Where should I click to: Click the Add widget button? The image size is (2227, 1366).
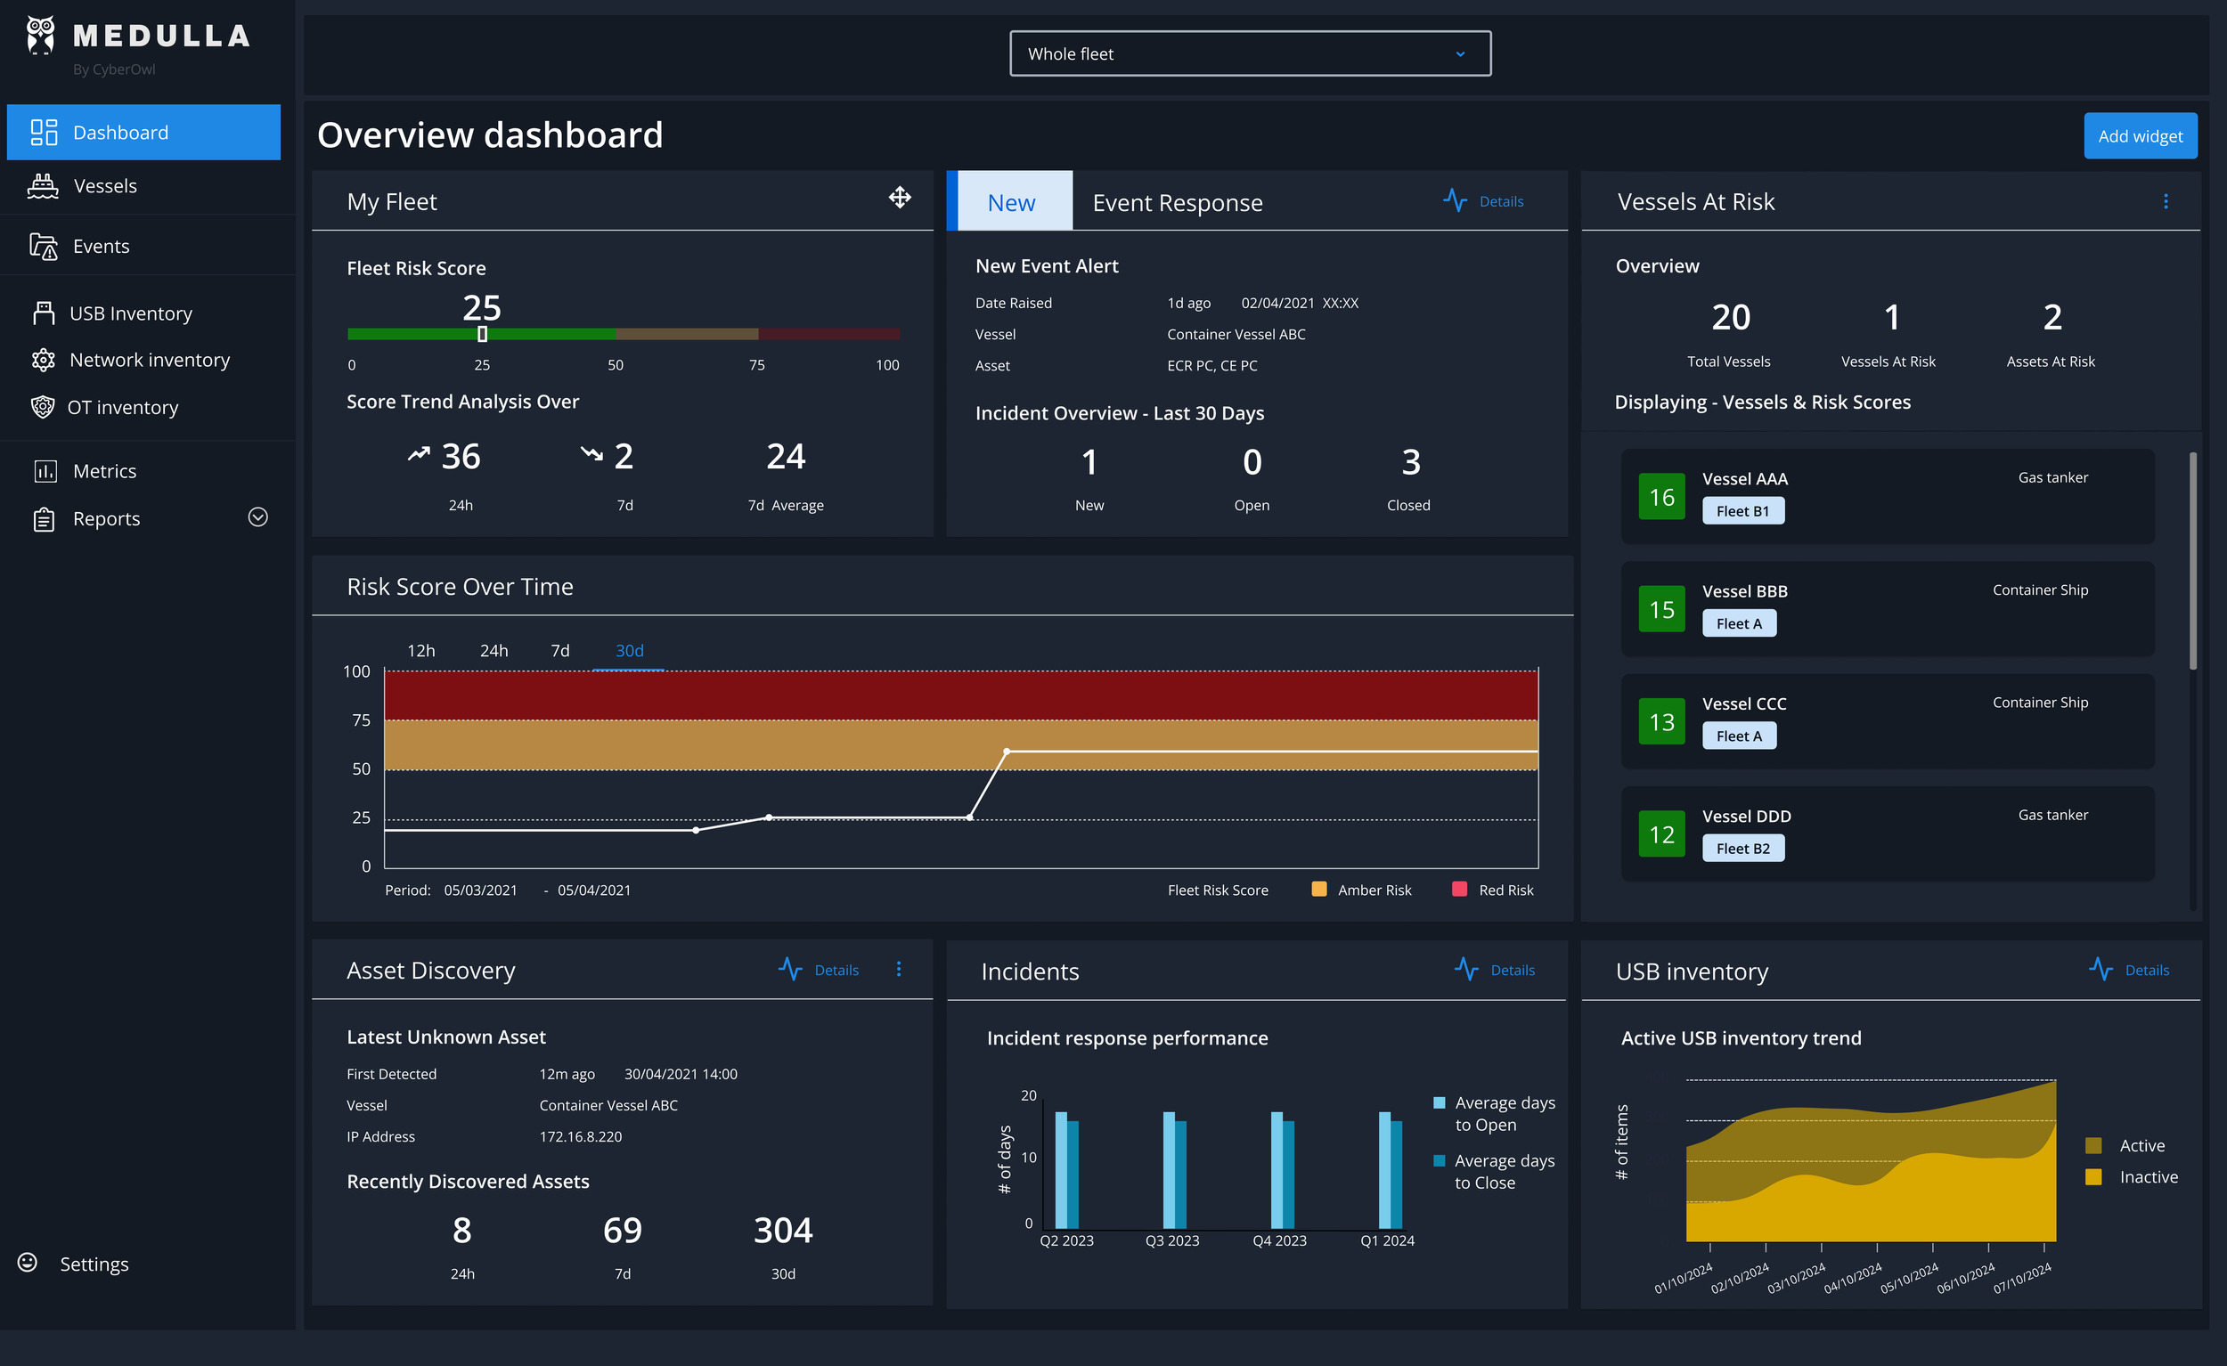2140,136
